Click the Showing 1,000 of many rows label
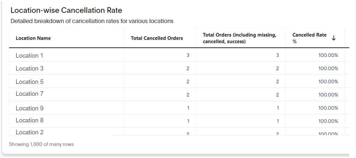 (41, 144)
